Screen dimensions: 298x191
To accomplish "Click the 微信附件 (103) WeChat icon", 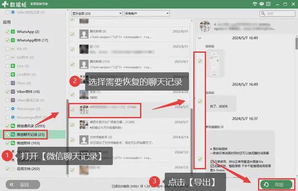I will tap(13, 143).
